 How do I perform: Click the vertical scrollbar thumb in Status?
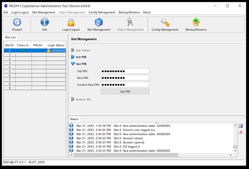point(235,147)
